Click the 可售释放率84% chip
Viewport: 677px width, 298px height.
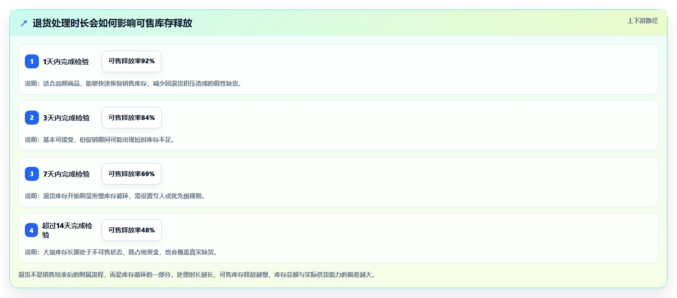pos(131,118)
